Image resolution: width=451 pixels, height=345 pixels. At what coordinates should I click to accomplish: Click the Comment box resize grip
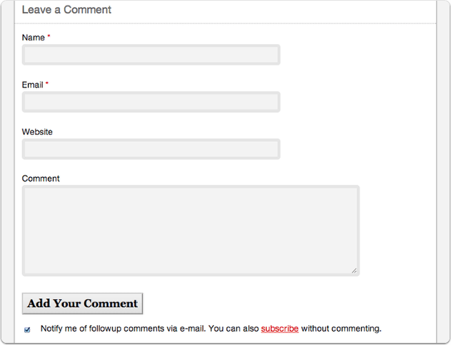point(354,271)
